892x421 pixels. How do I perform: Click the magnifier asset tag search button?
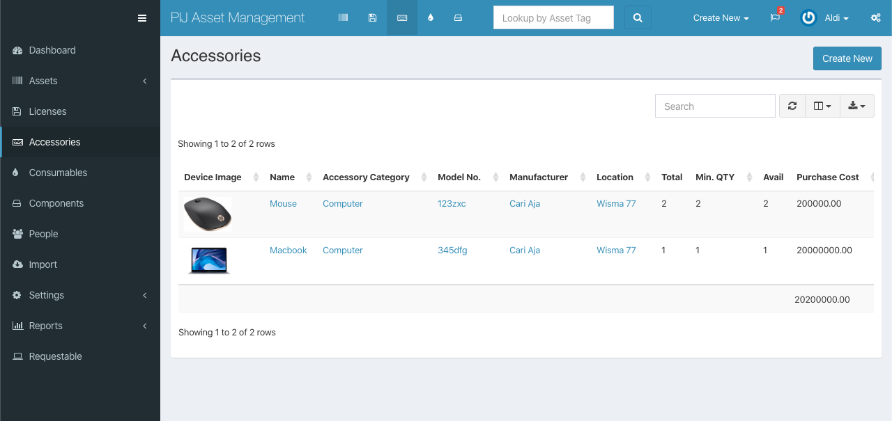(638, 18)
